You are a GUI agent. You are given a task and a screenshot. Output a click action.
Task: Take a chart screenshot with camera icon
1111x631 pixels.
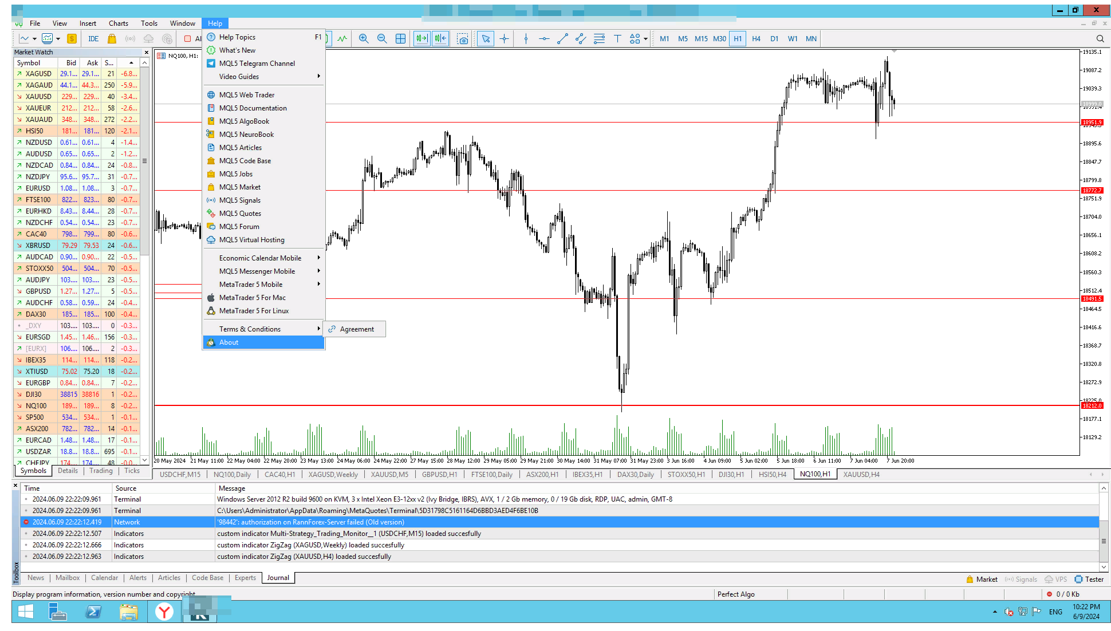pyautogui.click(x=463, y=39)
